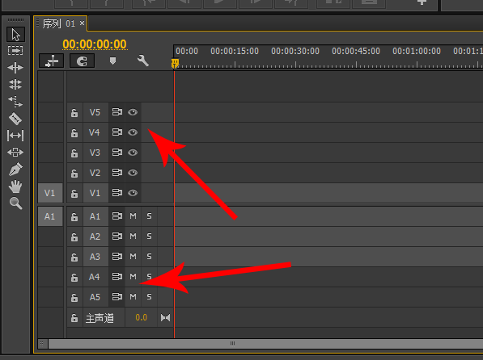Select the Razor tool
This screenshot has height=360, width=483.
click(x=15, y=119)
